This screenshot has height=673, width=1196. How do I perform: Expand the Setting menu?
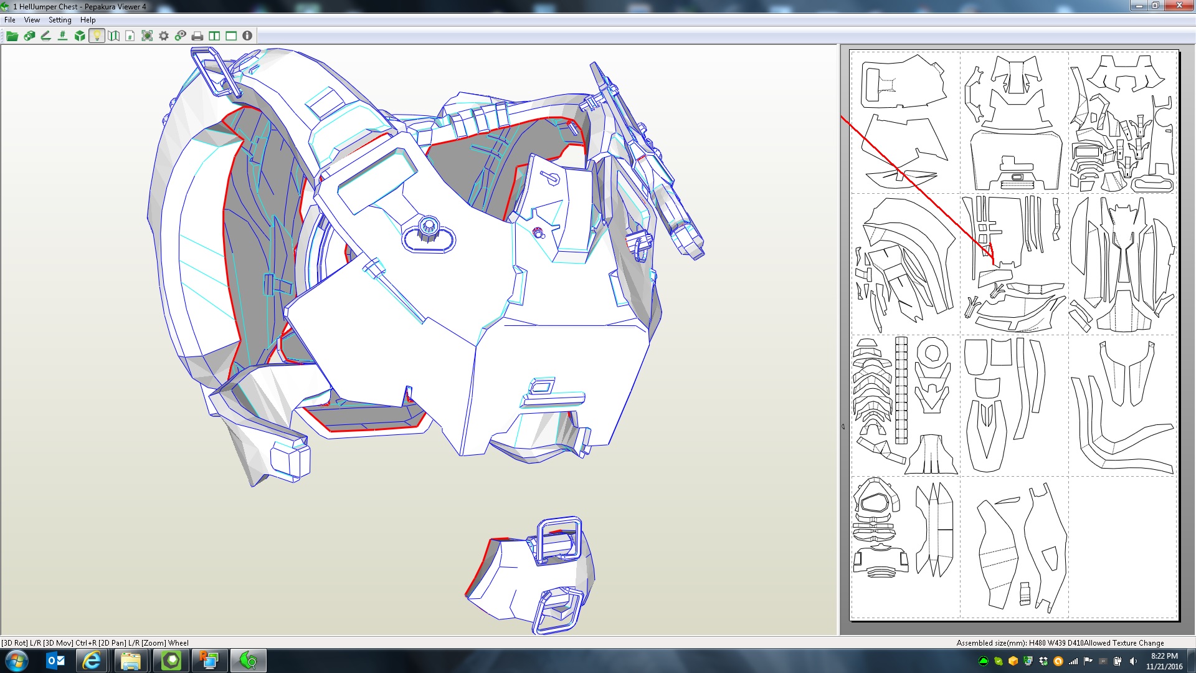(x=60, y=20)
